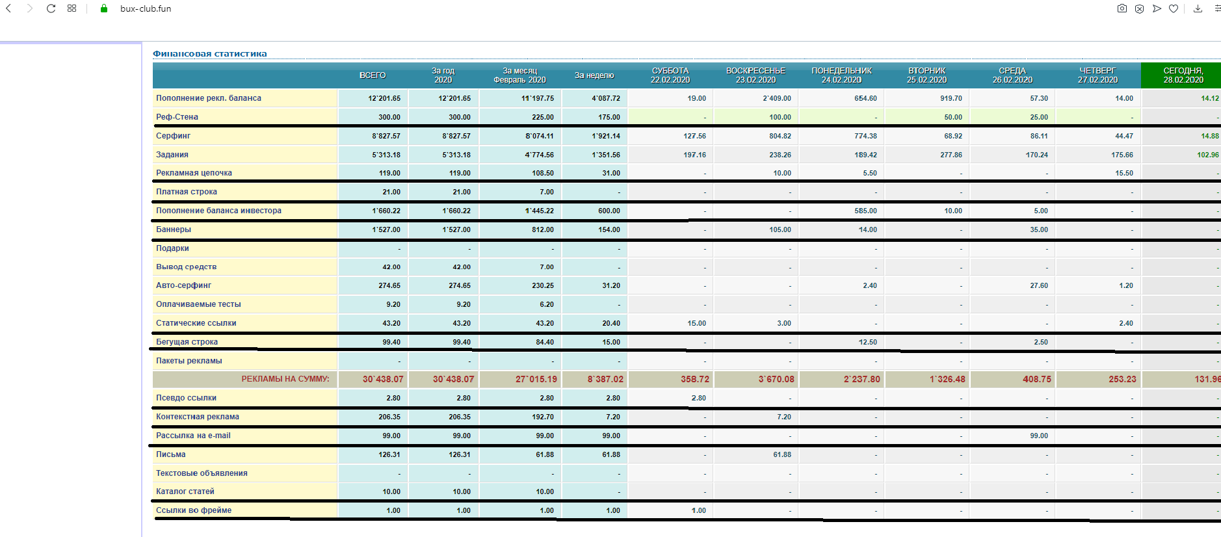The image size is (1221, 537).
Task: Select the Задания monthly value 4'774.56
Action: 540,155
